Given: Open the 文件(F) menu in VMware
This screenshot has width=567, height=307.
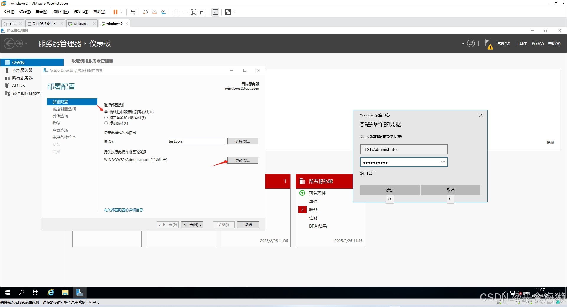Looking at the screenshot, I should tap(9, 12).
